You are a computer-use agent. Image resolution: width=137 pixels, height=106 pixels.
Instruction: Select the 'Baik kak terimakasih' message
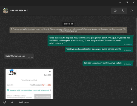pos(108,63)
